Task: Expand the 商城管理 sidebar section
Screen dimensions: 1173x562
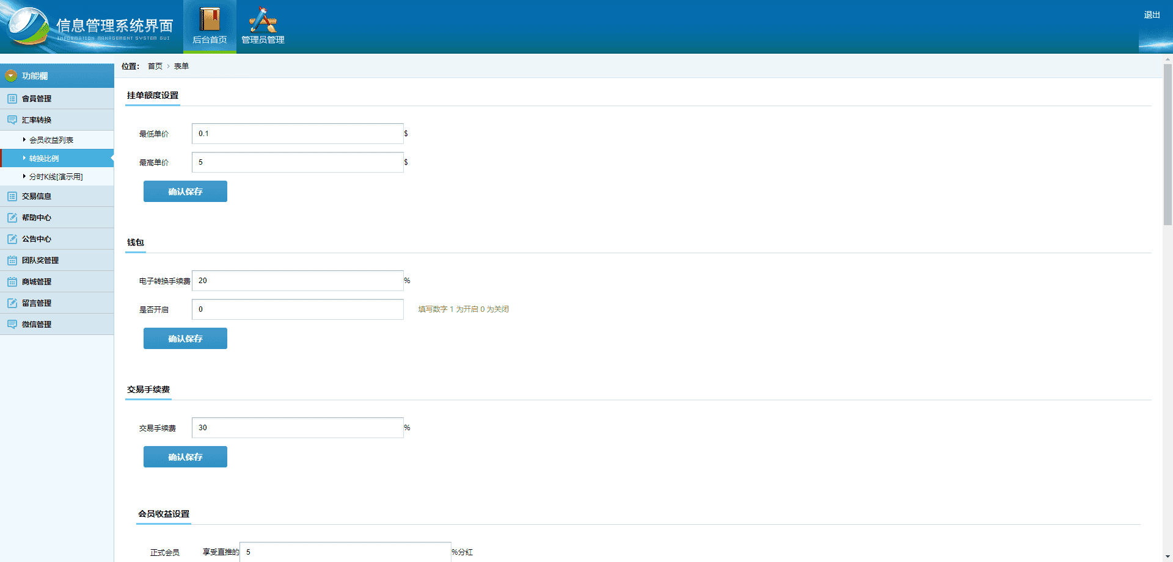Action: click(57, 281)
